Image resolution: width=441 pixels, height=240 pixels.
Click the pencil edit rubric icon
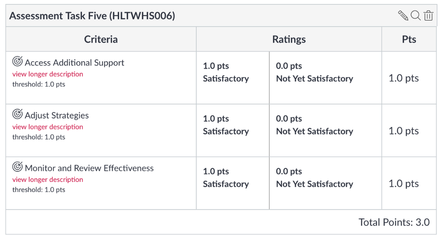[x=403, y=15]
